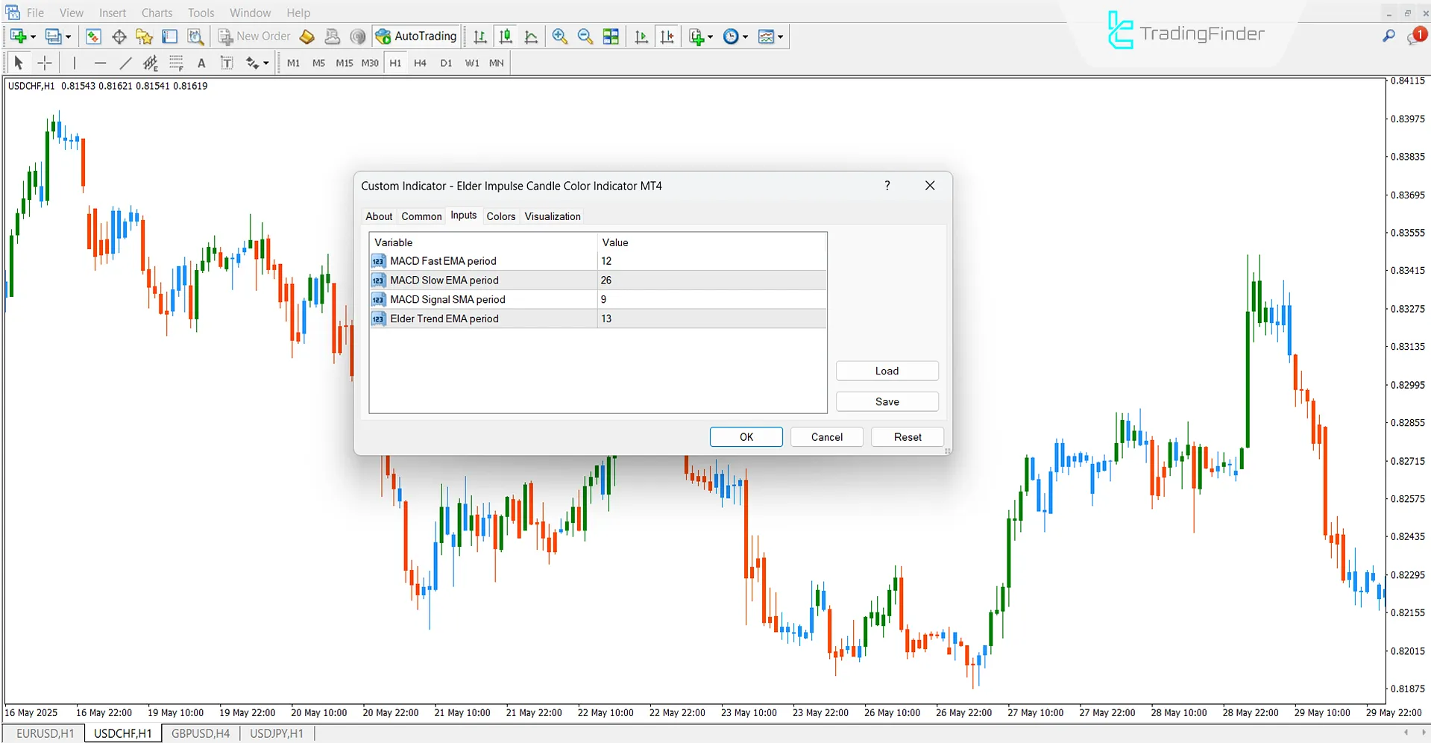Edit the MACD Fast EMA period value
This screenshot has height=743, width=1431.
click(671, 260)
